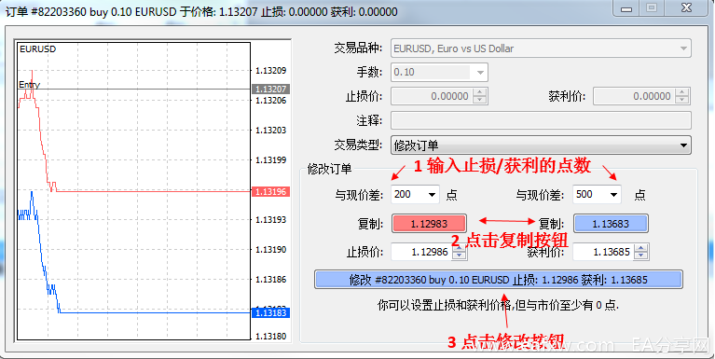Copy the blue 1.13683 take profit value

(611, 224)
